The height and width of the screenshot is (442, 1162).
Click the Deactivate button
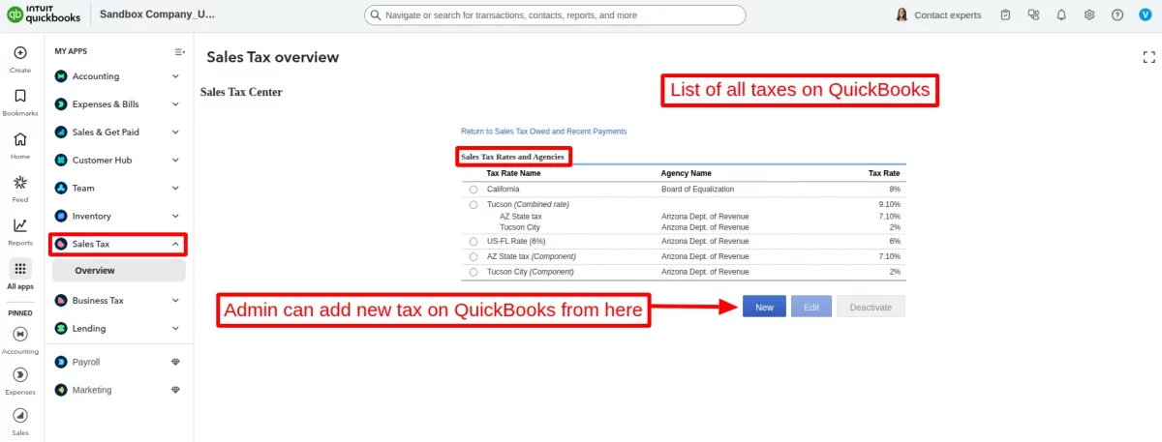[x=871, y=307]
